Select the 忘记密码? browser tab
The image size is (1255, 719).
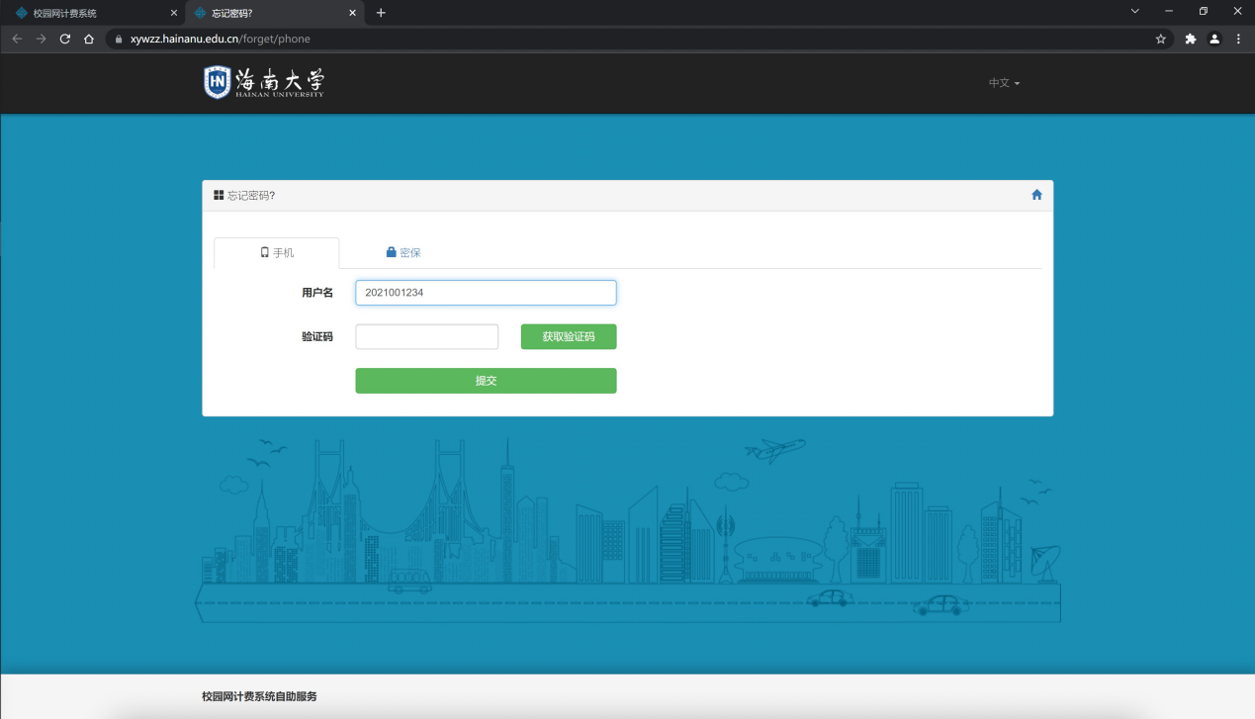click(x=274, y=13)
